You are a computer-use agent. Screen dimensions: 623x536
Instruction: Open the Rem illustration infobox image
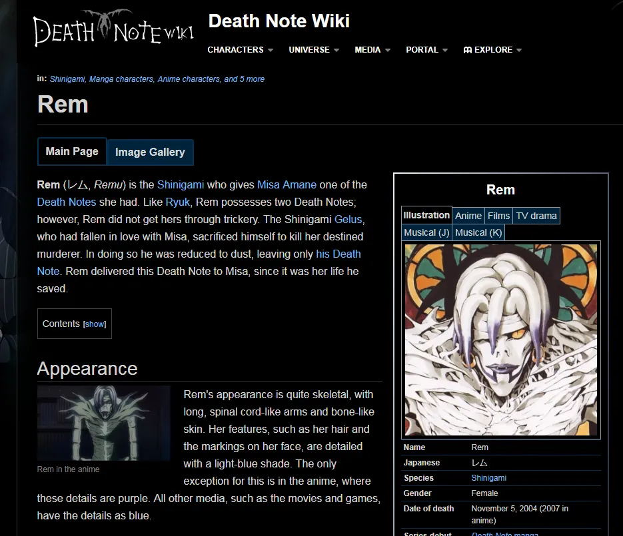(x=500, y=340)
